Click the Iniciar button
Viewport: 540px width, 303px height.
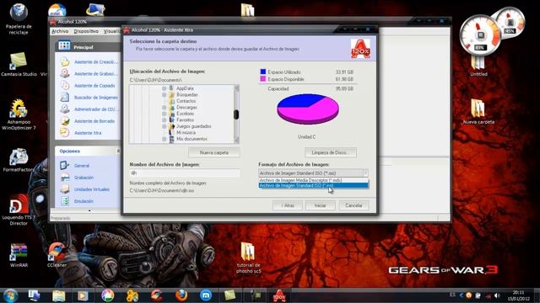coord(321,205)
